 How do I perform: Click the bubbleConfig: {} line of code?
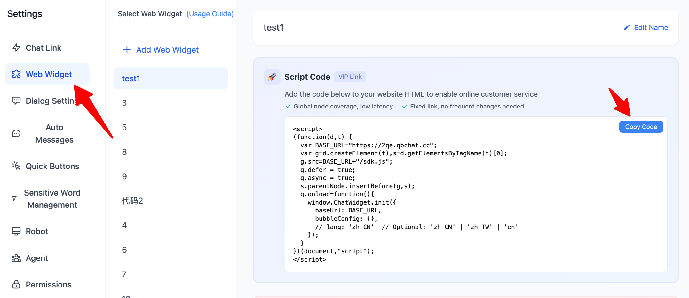coord(346,219)
